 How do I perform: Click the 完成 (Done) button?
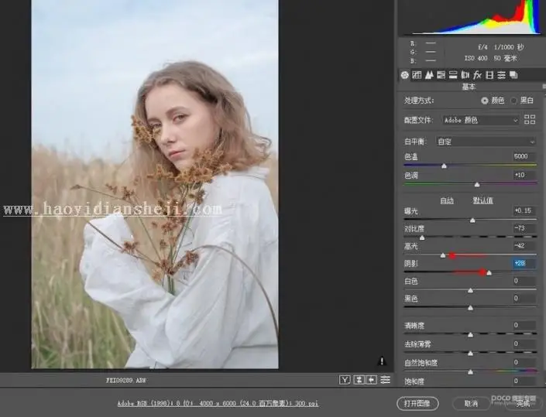point(523,404)
